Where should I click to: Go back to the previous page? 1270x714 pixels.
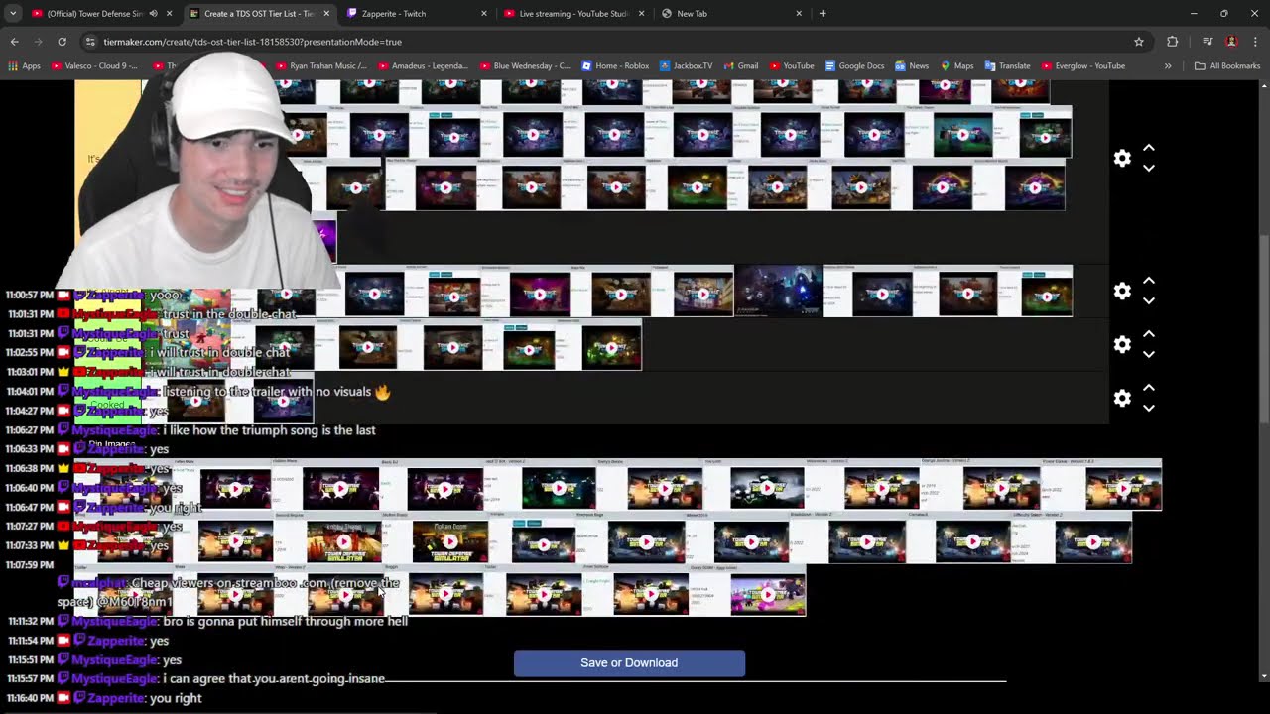pyautogui.click(x=14, y=42)
